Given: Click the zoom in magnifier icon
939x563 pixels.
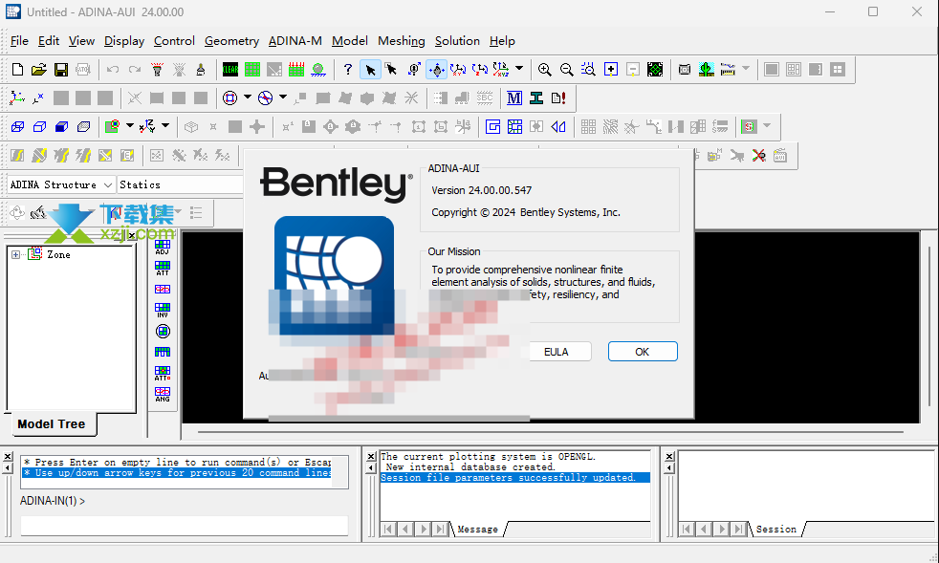Looking at the screenshot, I should [x=544, y=70].
